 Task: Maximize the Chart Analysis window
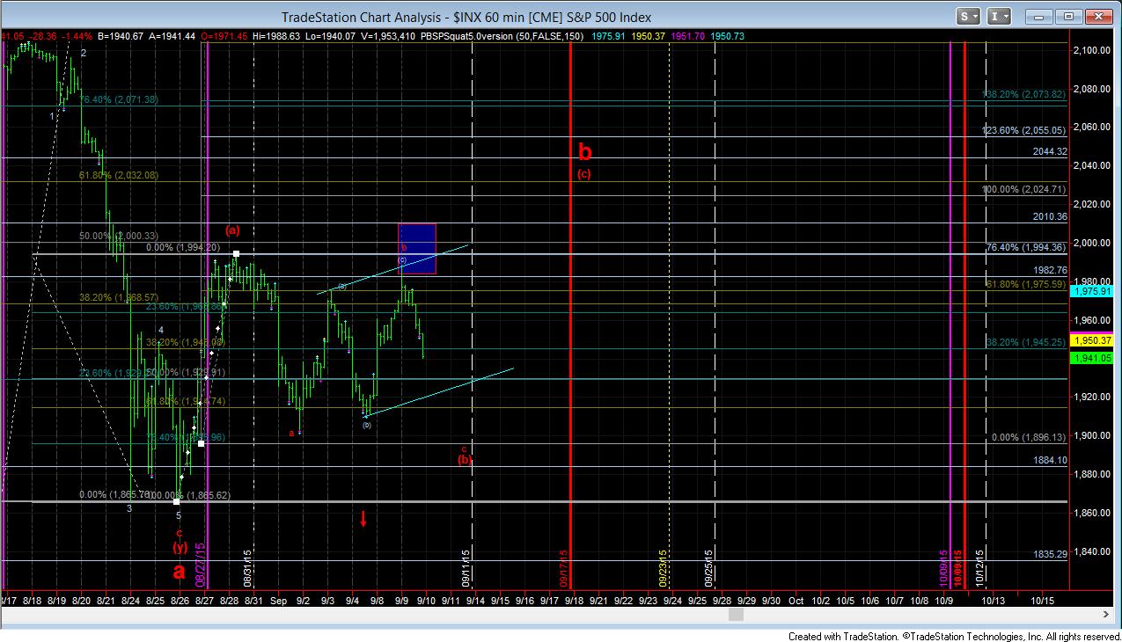pyautogui.click(x=1069, y=16)
